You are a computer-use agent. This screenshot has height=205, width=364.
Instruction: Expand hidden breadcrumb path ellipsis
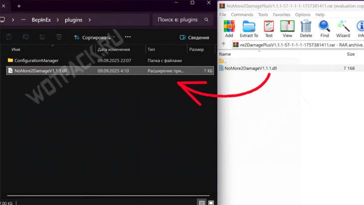coord(23,20)
